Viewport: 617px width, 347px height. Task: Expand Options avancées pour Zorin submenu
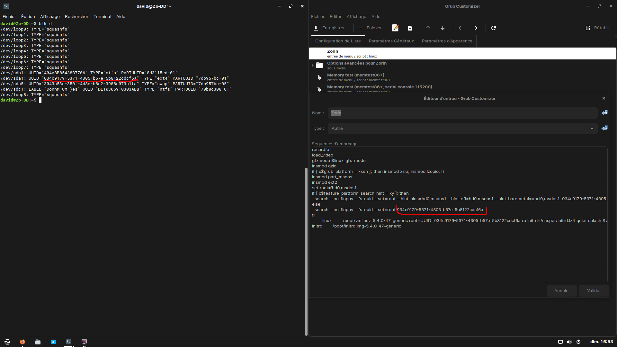click(x=312, y=66)
